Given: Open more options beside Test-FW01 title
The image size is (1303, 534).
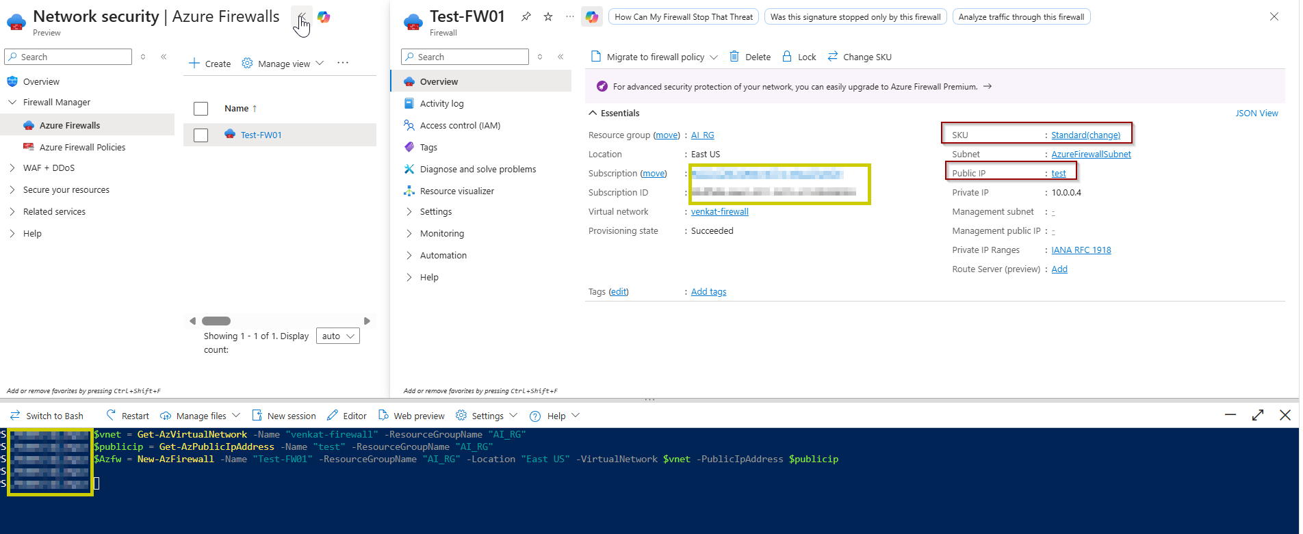Looking at the screenshot, I should click(x=570, y=17).
